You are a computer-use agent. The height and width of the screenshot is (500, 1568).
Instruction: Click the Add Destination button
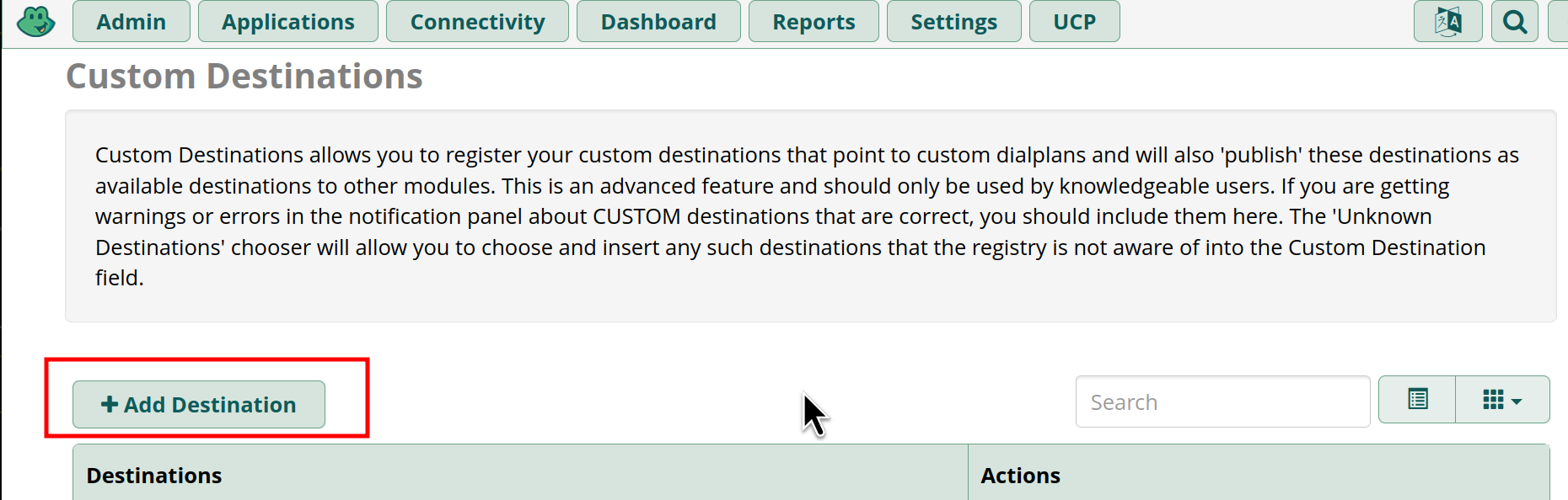[199, 404]
